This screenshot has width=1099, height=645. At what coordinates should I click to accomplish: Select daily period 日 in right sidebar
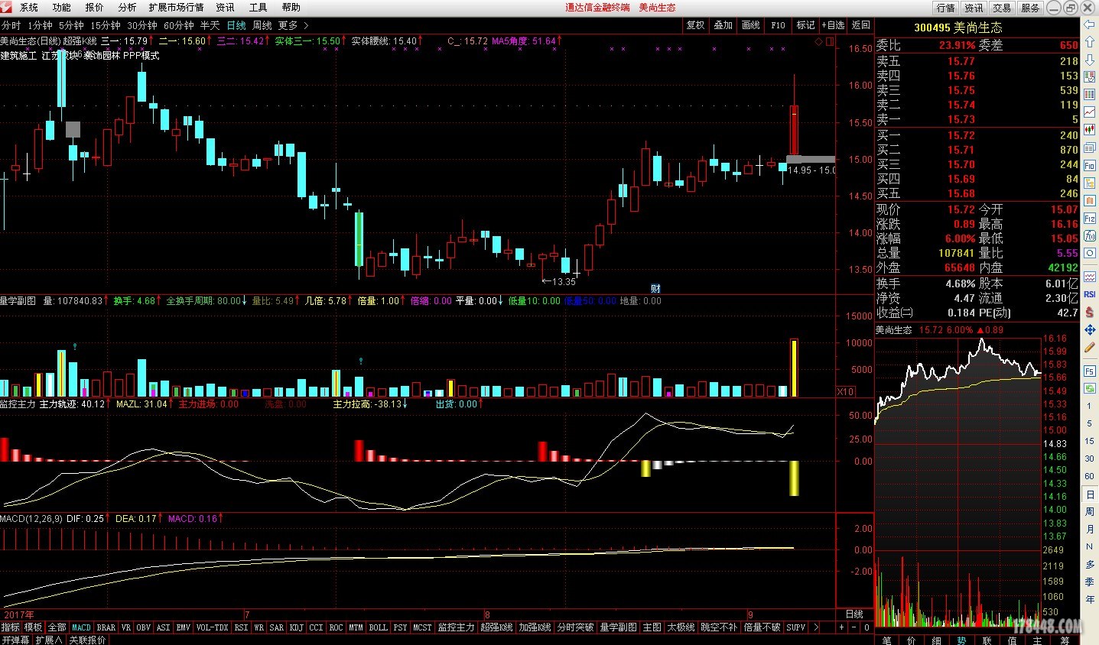1090,494
